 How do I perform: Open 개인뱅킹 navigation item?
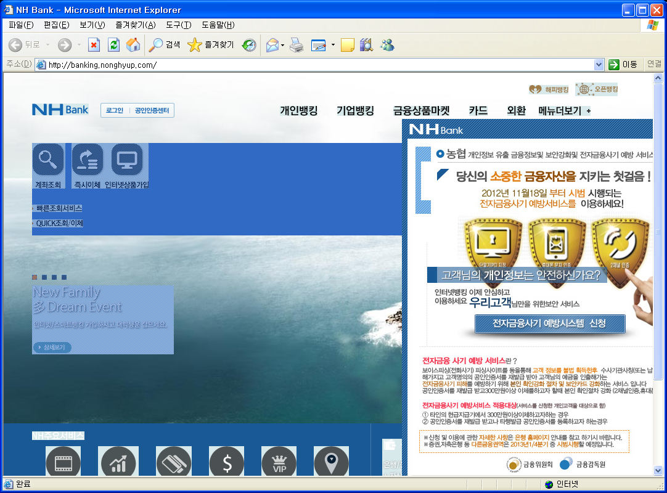pyautogui.click(x=298, y=110)
